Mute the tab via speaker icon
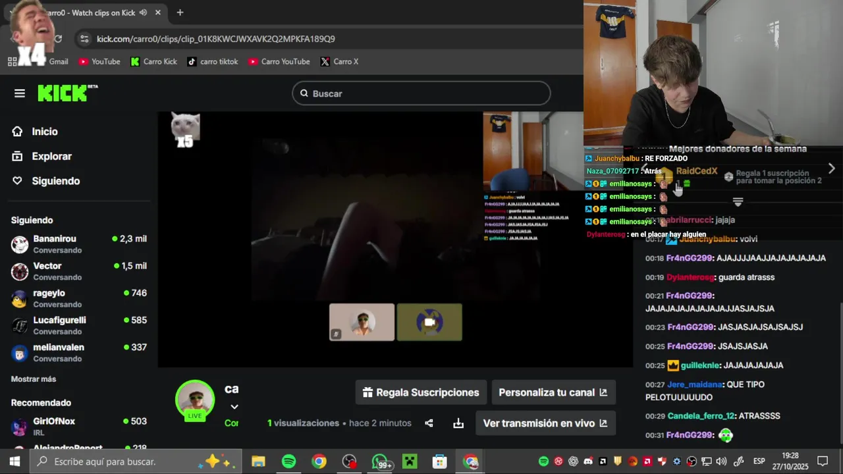This screenshot has width=843, height=474. 143,13
